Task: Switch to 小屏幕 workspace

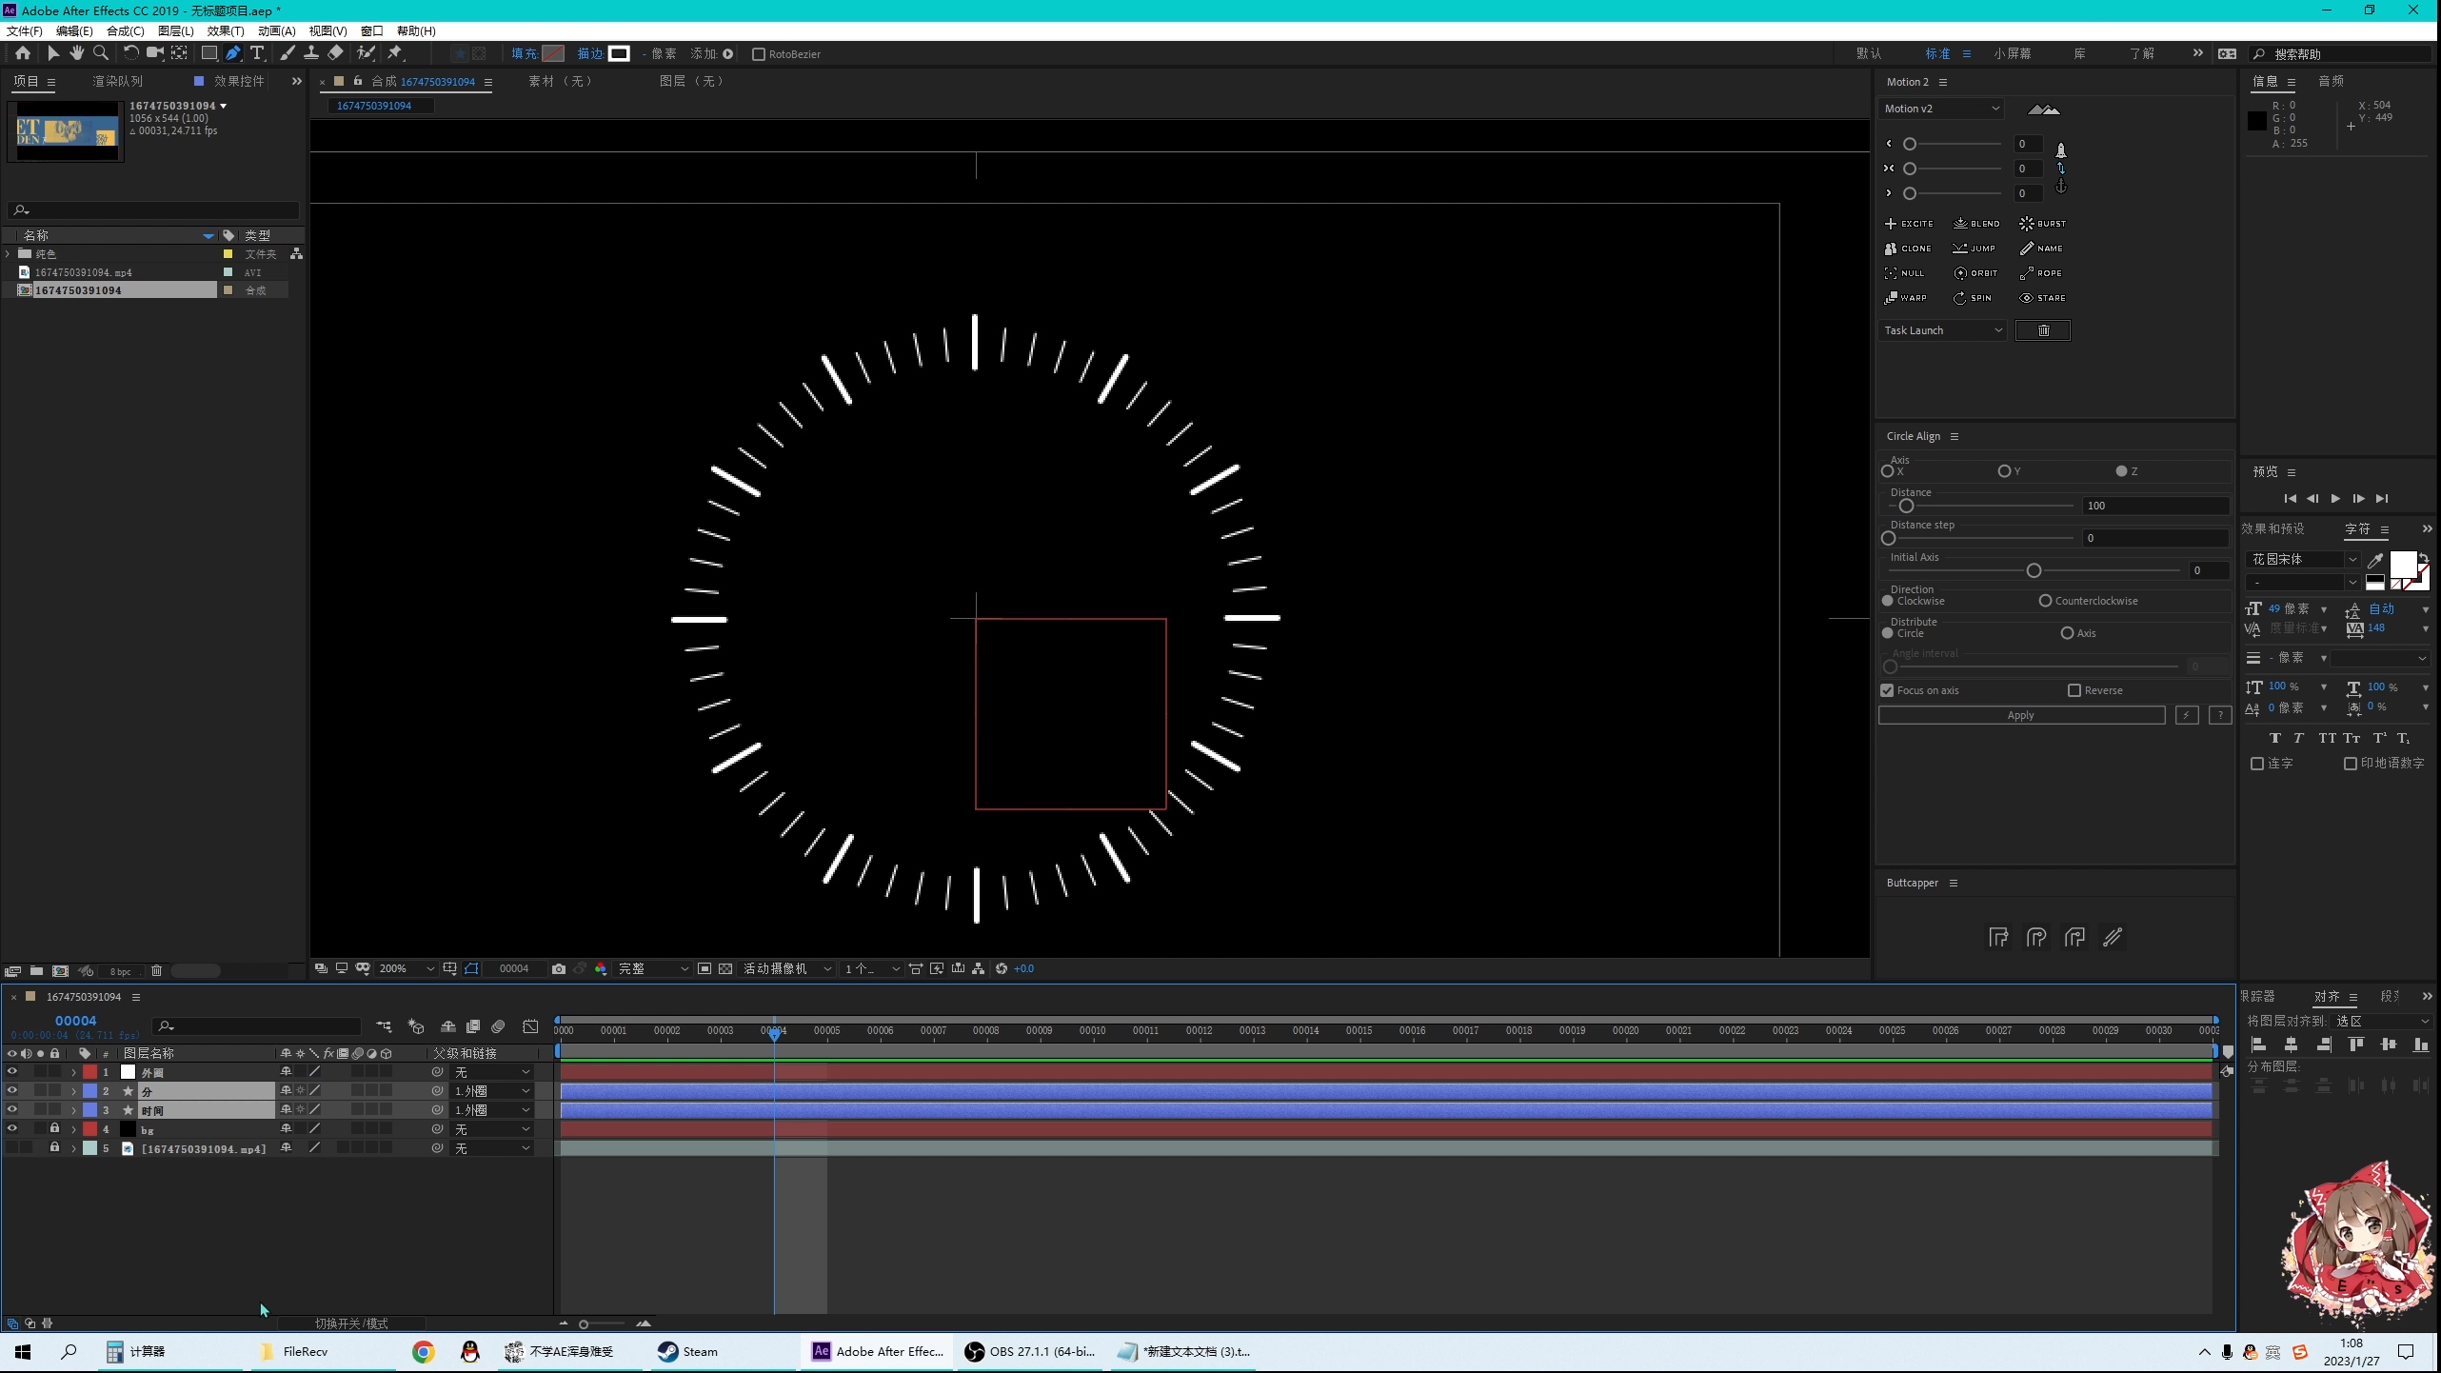Action: click(x=2012, y=53)
